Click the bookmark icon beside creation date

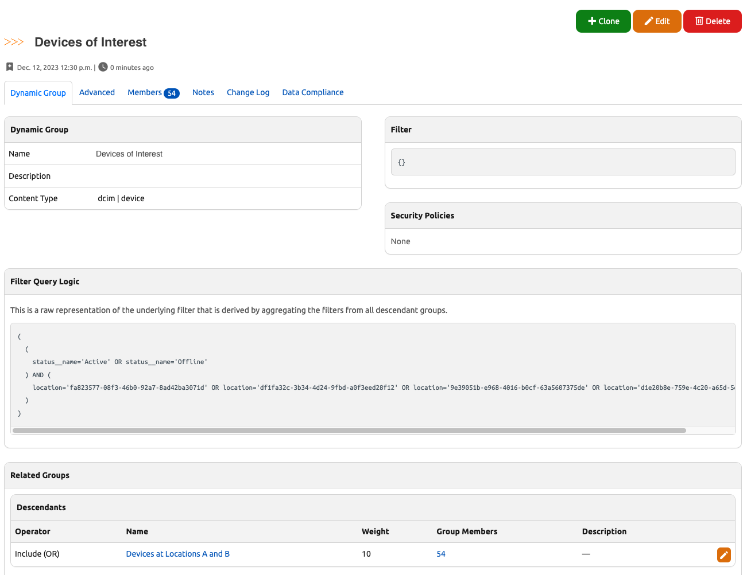(10, 67)
